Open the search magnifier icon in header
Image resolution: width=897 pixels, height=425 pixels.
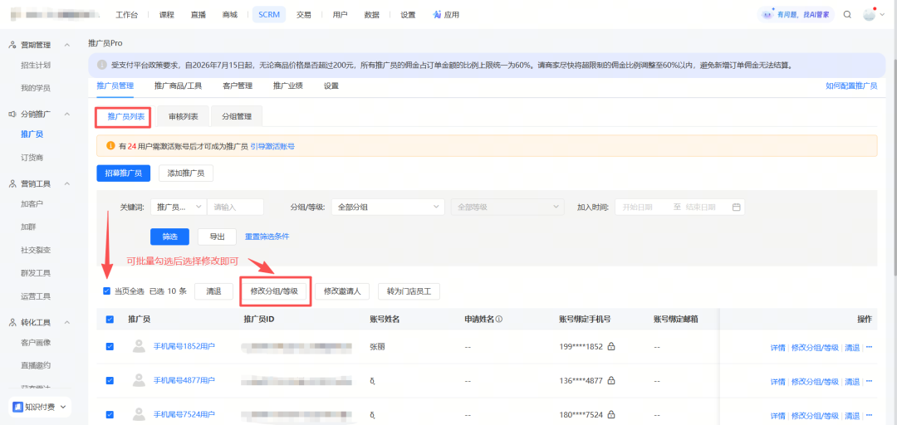847,15
